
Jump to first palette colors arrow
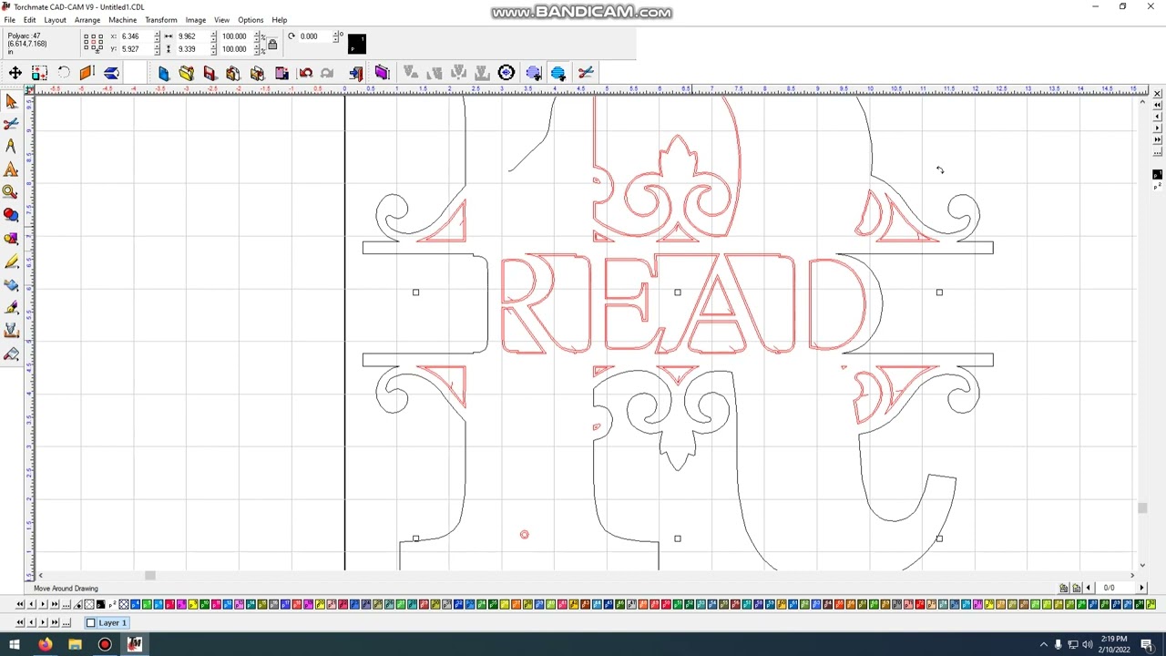point(20,605)
